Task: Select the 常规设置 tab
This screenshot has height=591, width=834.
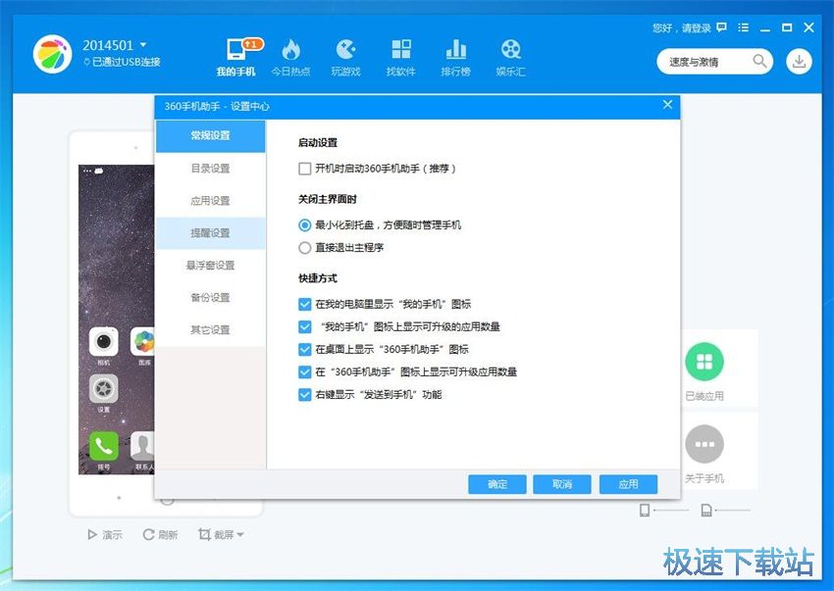Action: (211, 136)
